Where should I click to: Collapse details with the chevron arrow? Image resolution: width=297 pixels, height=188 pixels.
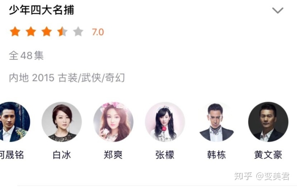click(x=278, y=10)
